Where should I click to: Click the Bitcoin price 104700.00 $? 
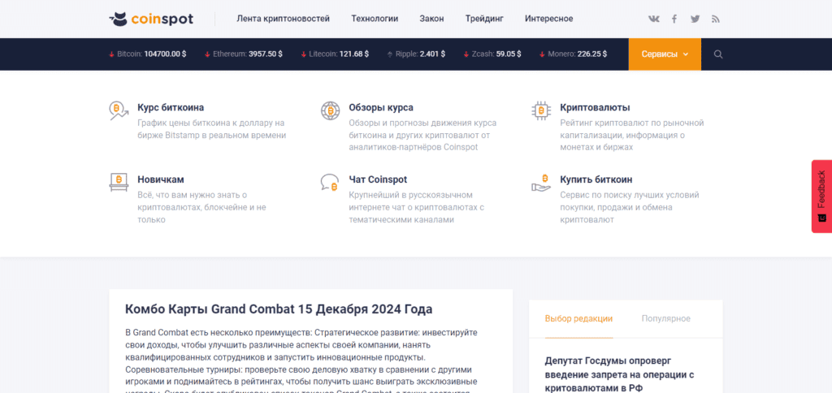pos(165,54)
